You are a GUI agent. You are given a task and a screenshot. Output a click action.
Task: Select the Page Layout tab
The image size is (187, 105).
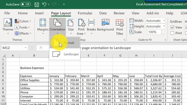61,13
